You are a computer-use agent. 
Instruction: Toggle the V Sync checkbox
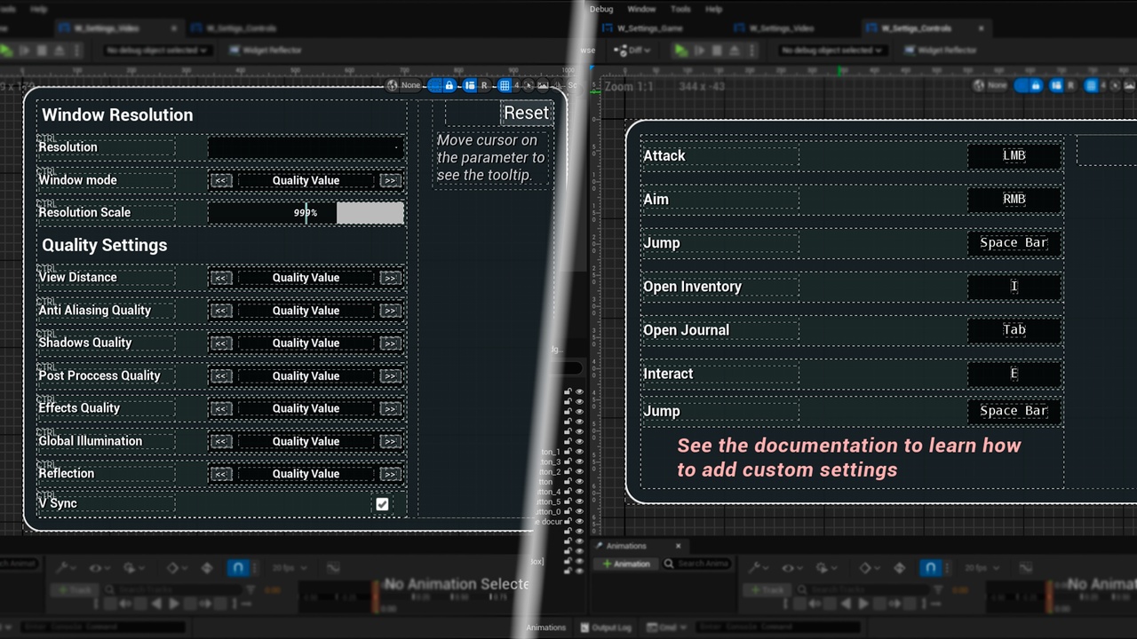click(382, 504)
